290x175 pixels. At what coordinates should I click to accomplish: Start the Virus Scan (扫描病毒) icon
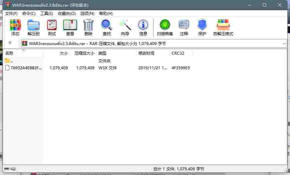(x=165, y=27)
